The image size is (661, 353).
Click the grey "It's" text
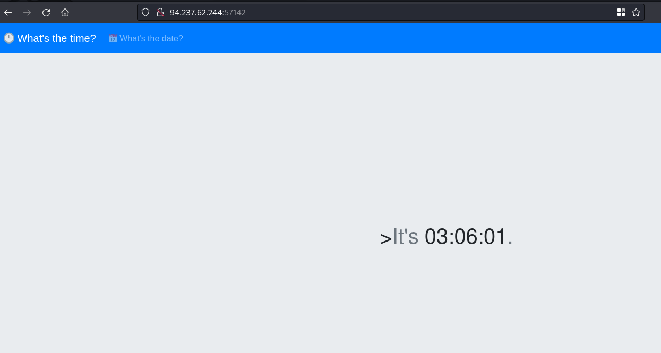click(x=406, y=237)
